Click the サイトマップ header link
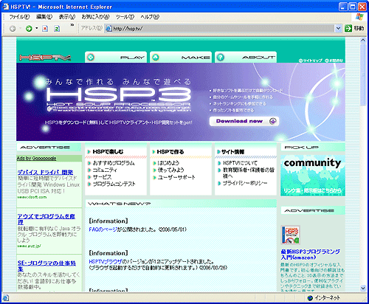Screen dimensions: 369x304 (x=311, y=61)
